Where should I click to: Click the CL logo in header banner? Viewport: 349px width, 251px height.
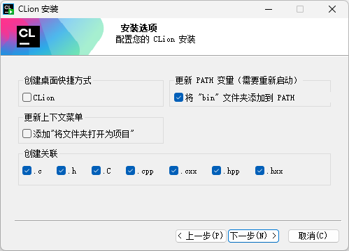pos(28,36)
